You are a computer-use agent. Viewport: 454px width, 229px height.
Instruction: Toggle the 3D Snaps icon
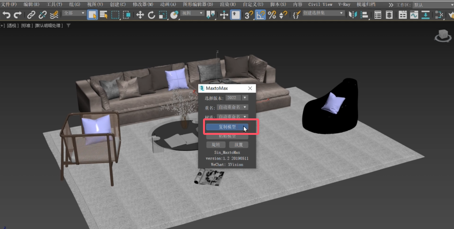249,15
